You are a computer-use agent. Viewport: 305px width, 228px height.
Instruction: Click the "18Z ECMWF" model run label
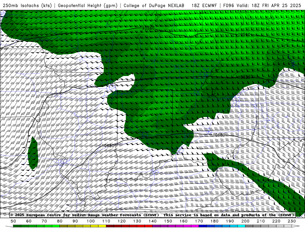[x=204, y=5]
